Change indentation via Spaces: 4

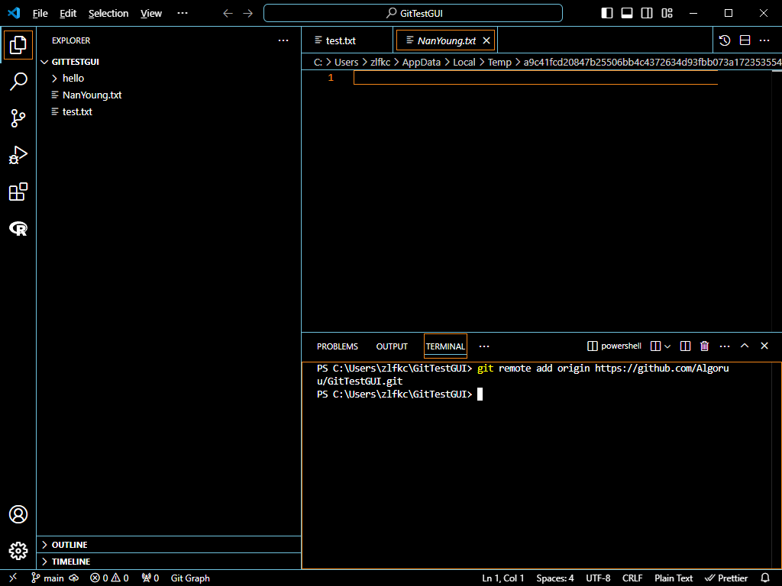(x=555, y=578)
